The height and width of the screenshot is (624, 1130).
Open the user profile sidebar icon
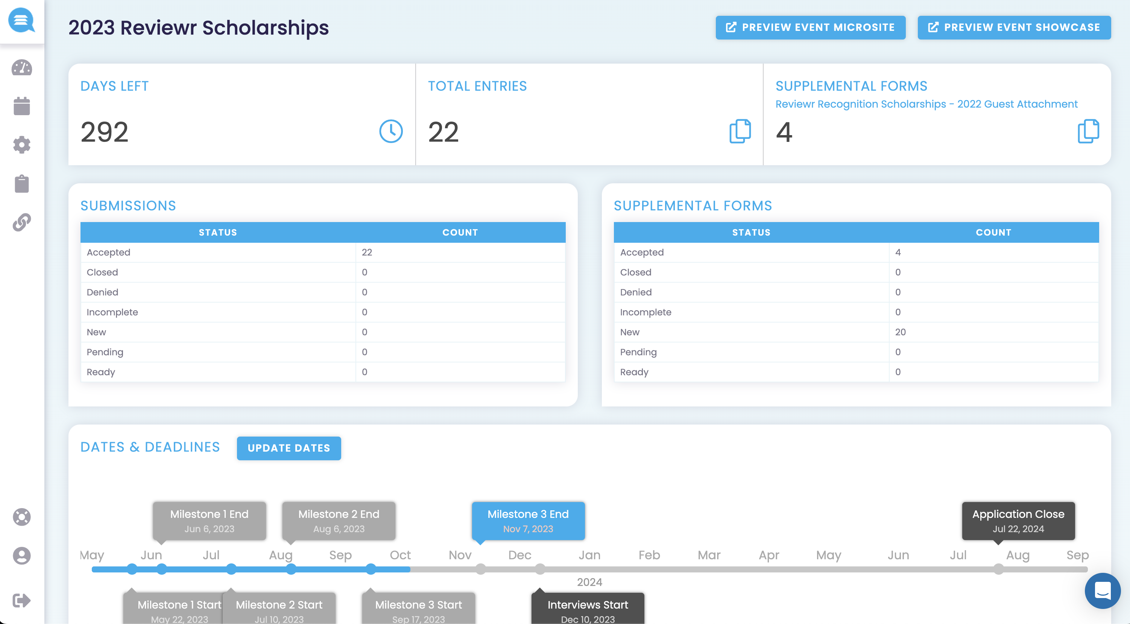pos(21,556)
